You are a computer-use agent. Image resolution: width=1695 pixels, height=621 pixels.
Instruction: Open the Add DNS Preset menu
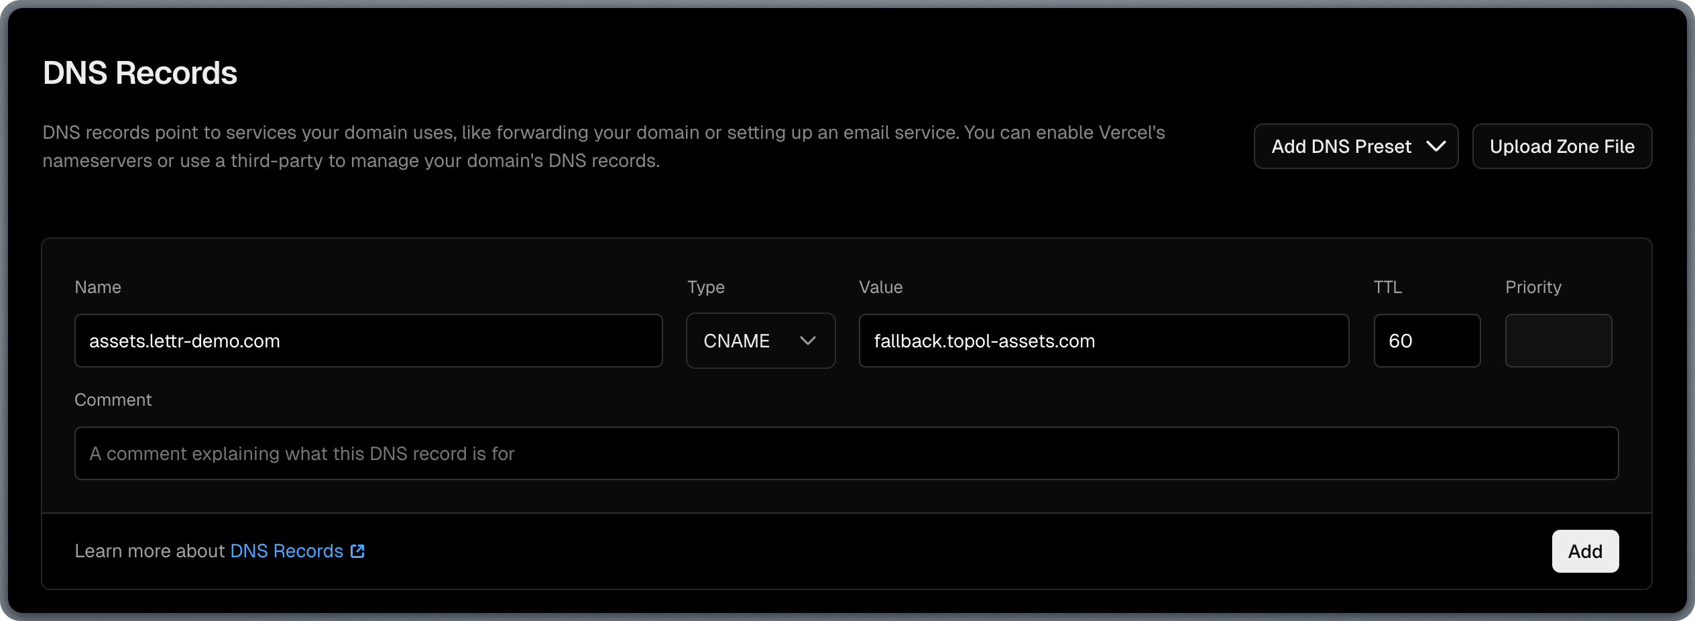(x=1355, y=146)
